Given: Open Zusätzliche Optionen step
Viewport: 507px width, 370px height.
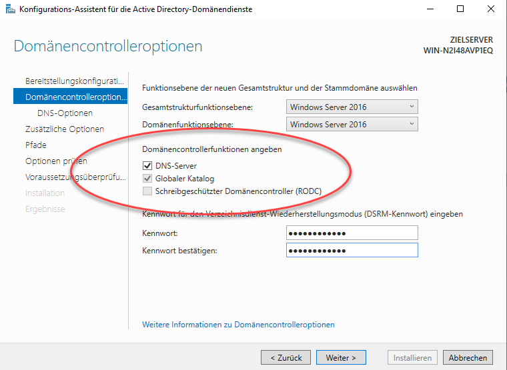Looking at the screenshot, I should click(64, 129).
